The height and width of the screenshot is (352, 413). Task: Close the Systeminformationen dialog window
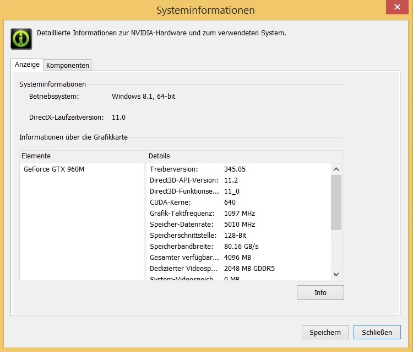click(393, 7)
